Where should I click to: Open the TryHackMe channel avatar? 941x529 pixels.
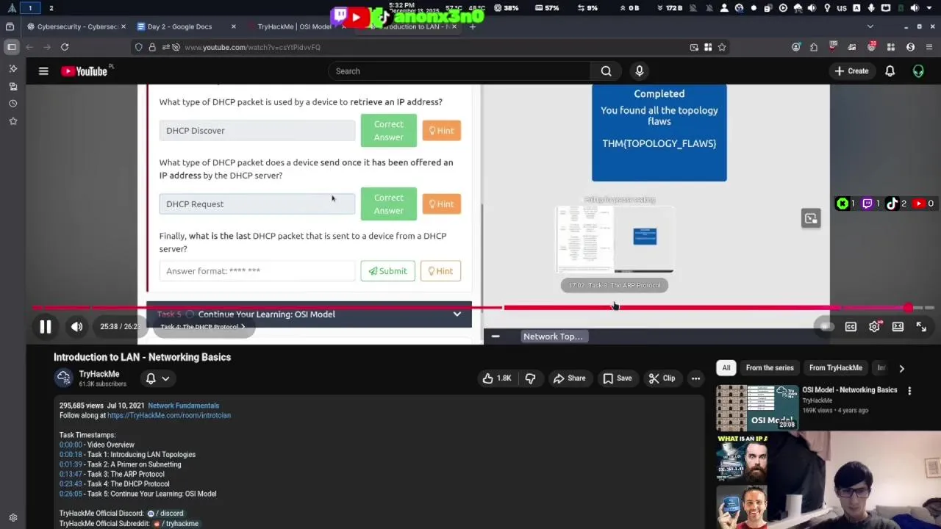pyautogui.click(x=64, y=378)
